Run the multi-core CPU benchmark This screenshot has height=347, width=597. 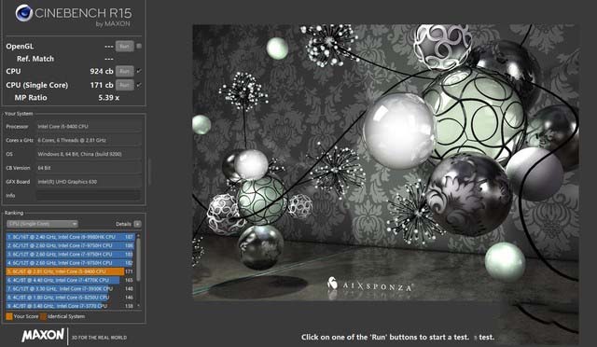[124, 71]
